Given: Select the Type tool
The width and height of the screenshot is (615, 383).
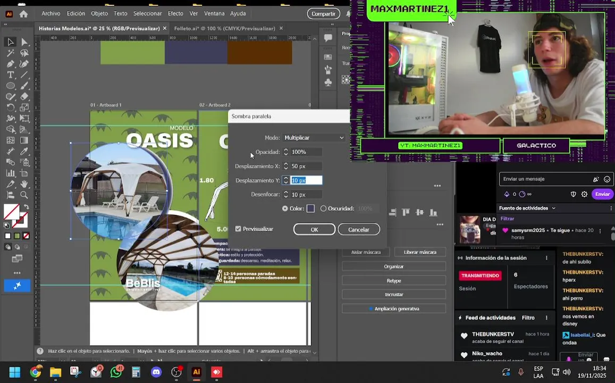Looking at the screenshot, I should click(x=11, y=74).
